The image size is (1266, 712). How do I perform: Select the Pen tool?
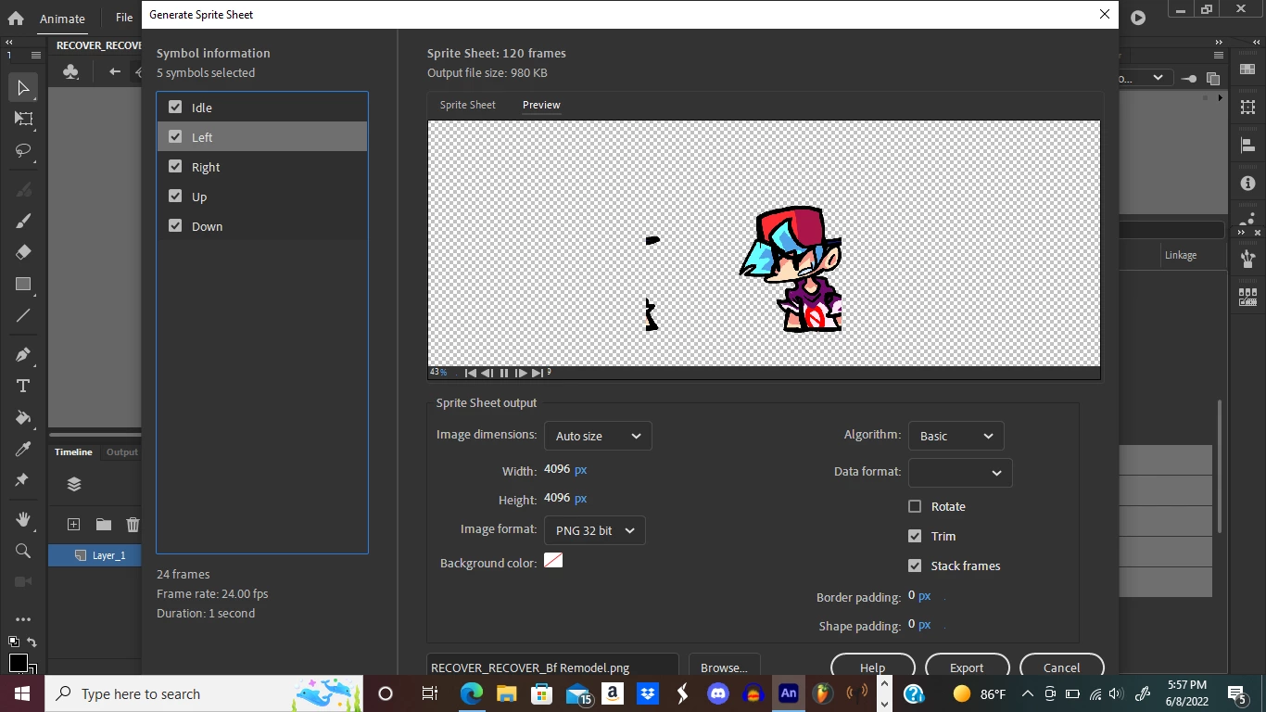pyautogui.click(x=23, y=354)
